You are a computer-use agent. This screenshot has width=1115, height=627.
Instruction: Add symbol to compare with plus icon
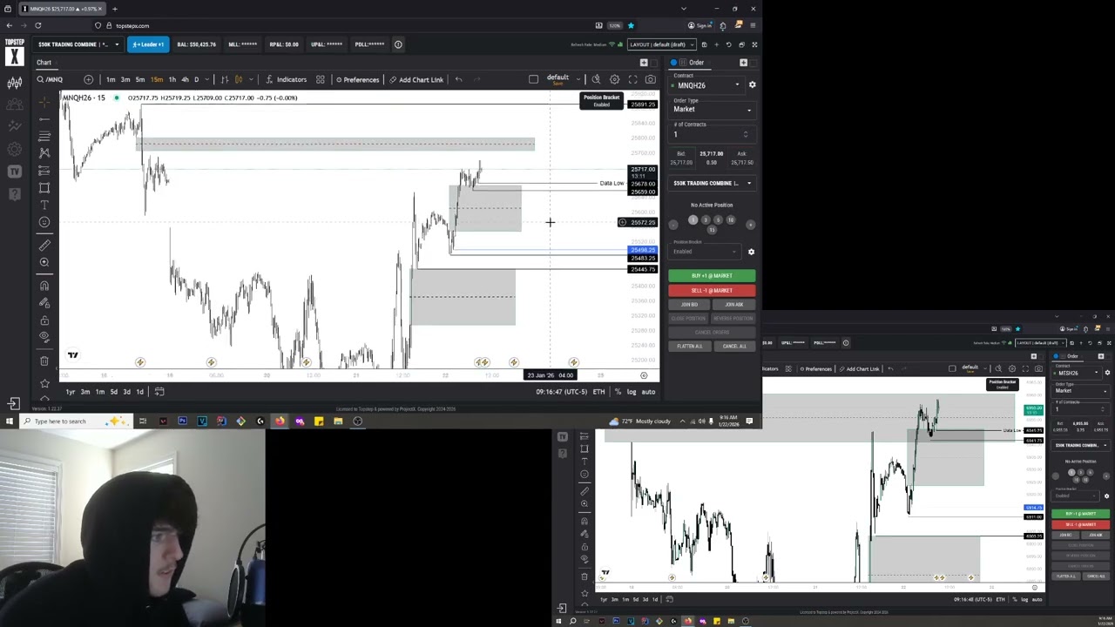point(88,79)
